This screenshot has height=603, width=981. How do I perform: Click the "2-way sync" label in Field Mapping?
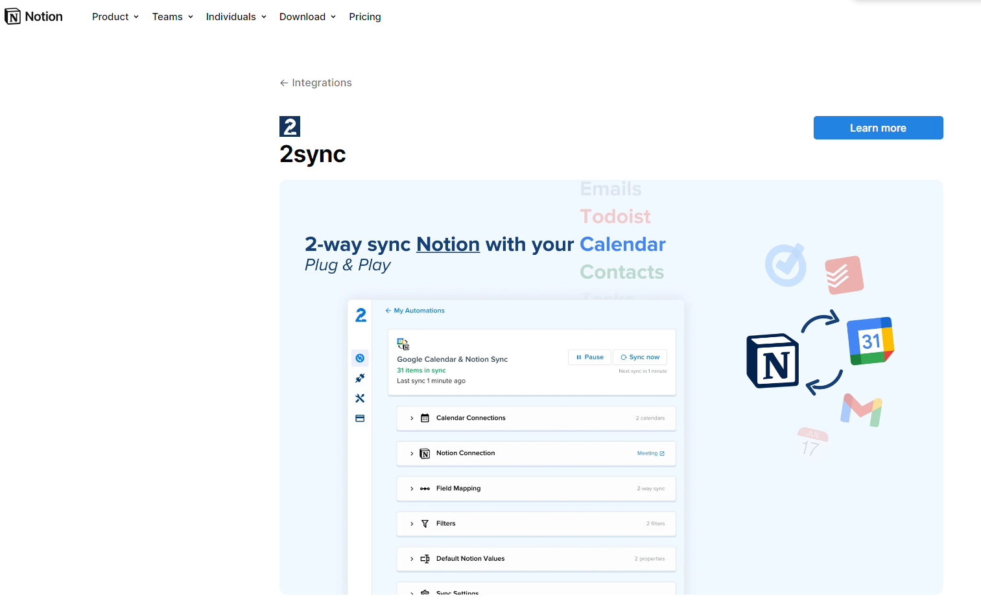coord(651,488)
